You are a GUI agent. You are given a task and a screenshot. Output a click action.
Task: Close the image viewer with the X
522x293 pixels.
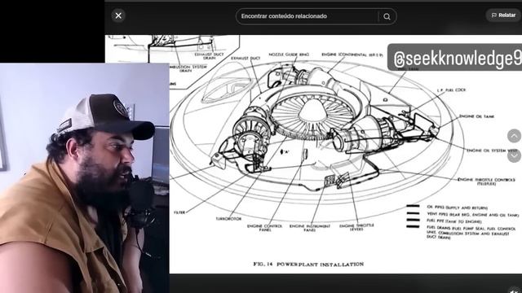(x=118, y=15)
